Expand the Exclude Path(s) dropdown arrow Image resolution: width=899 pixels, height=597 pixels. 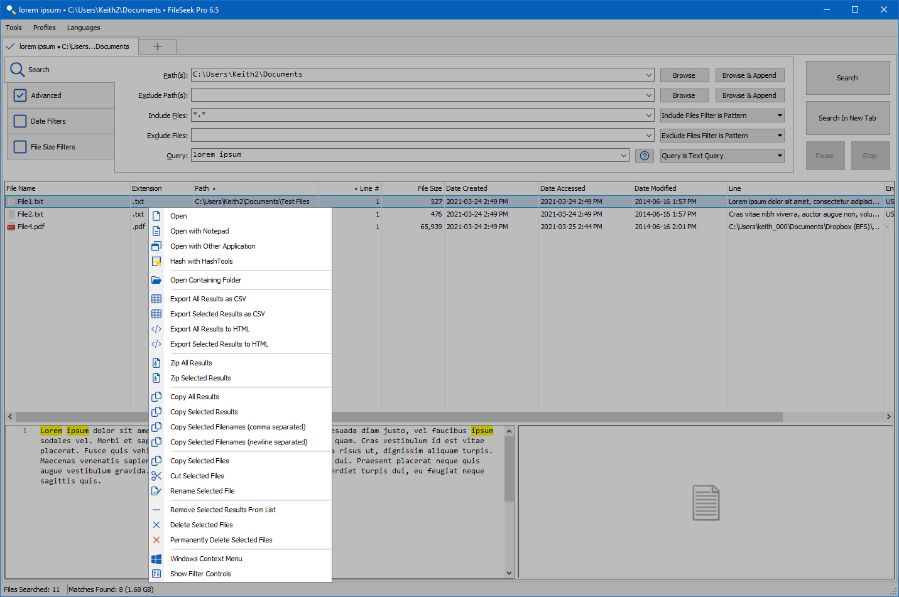click(x=649, y=95)
